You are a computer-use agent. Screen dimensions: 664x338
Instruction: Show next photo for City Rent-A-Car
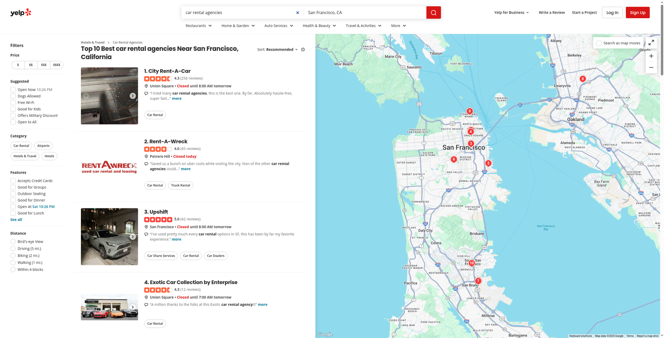tap(132, 96)
